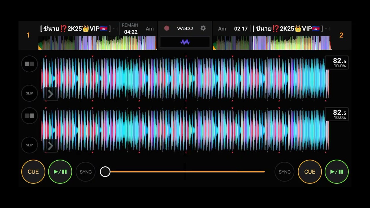The image size is (370, 208).
Task: Open deck 2 tempo 82.5 BPM display
Action: (337, 114)
